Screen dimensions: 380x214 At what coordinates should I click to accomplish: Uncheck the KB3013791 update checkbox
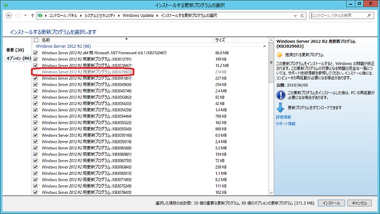[35, 59]
